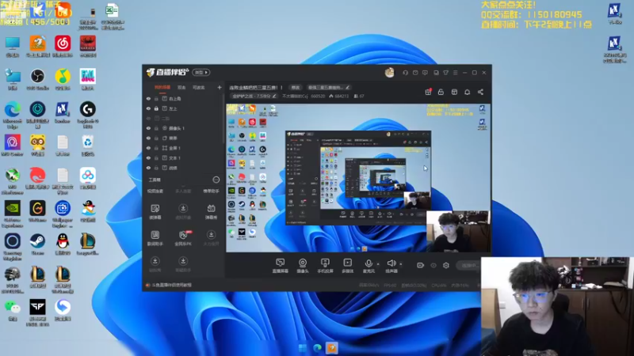Open OBS Studio desktop shortcut

click(x=37, y=79)
